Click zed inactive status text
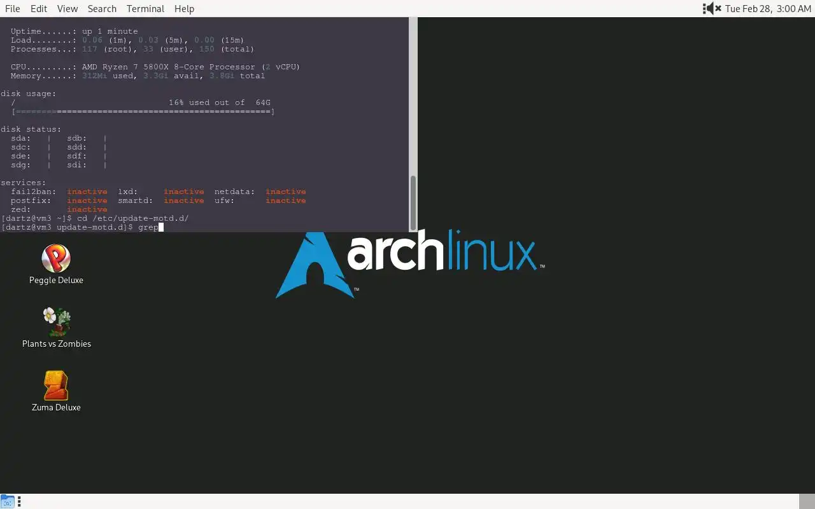 click(87, 209)
